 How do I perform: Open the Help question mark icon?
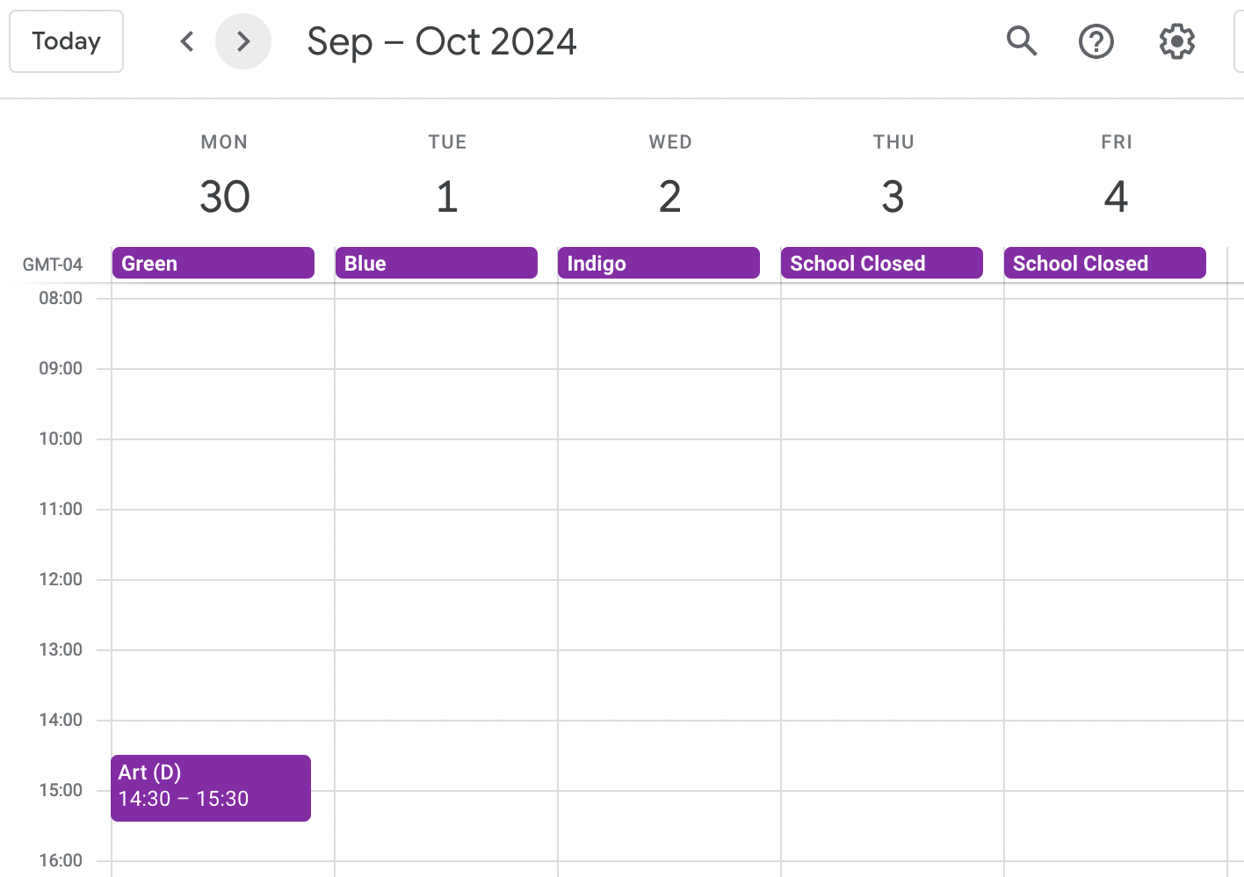click(1096, 41)
